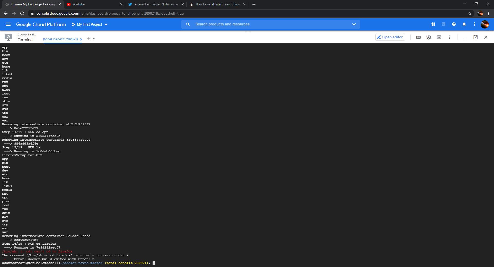494x267 pixels.
Task: Open the new terminal tab dropdown arrow
Action: [x=93, y=39]
